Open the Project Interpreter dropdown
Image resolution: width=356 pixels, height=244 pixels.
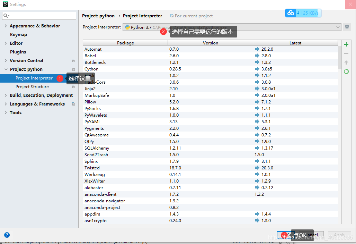pos(232,27)
